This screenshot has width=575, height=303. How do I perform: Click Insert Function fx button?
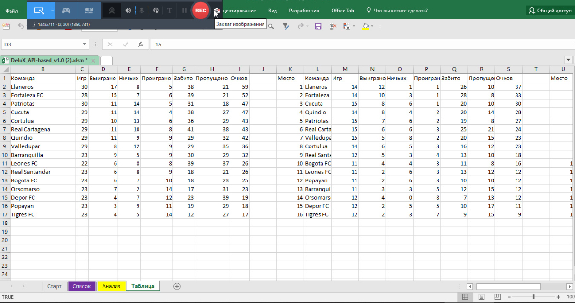140,44
